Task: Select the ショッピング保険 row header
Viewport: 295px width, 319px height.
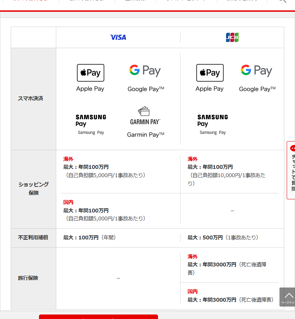Action: pos(33,189)
